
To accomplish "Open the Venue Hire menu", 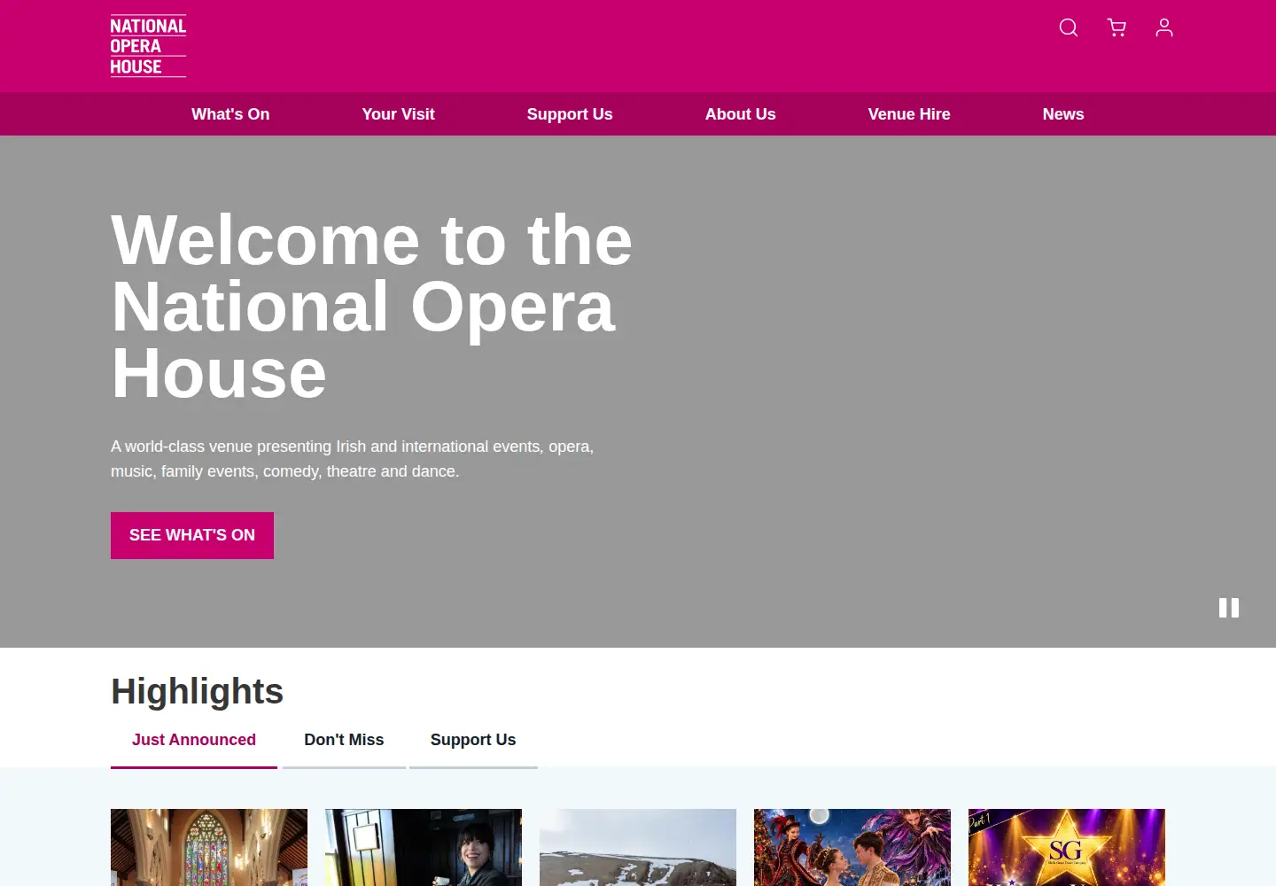I will coord(909,114).
